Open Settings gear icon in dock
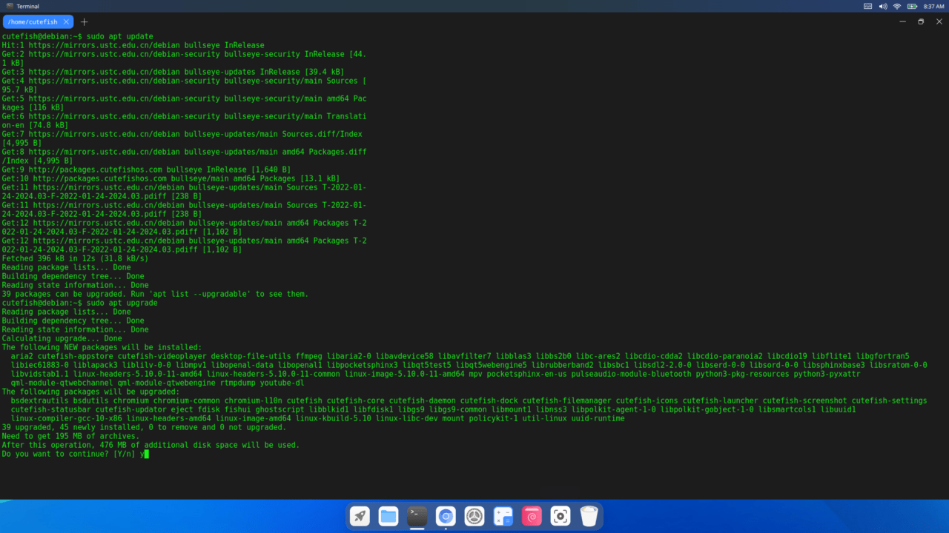The height and width of the screenshot is (533, 949). click(474, 516)
